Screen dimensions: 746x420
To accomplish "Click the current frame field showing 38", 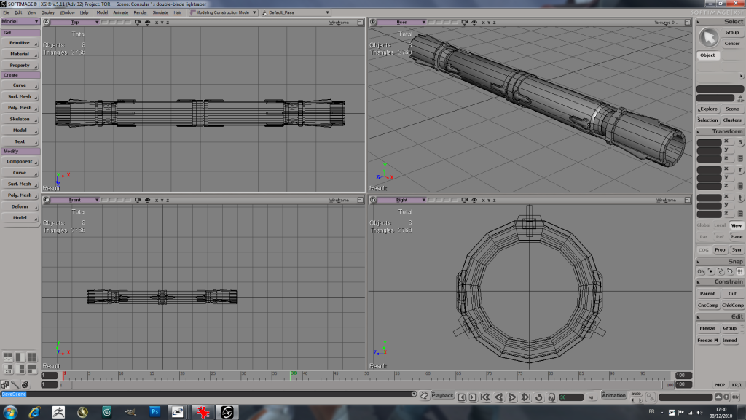I will pos(571,397).
